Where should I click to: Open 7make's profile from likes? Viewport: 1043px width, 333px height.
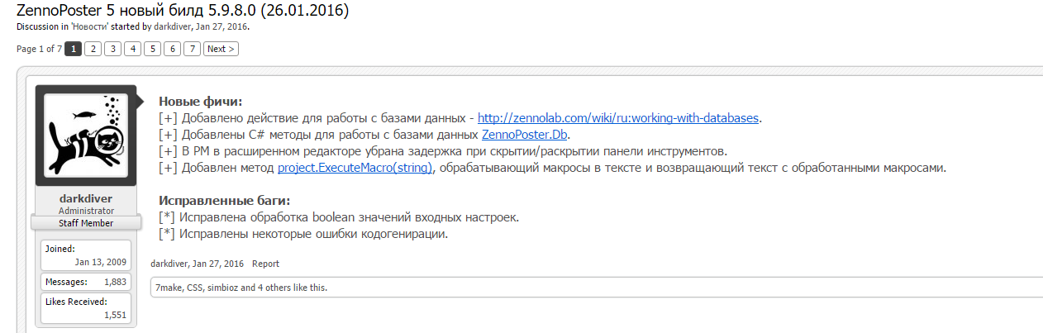[169, 288]
